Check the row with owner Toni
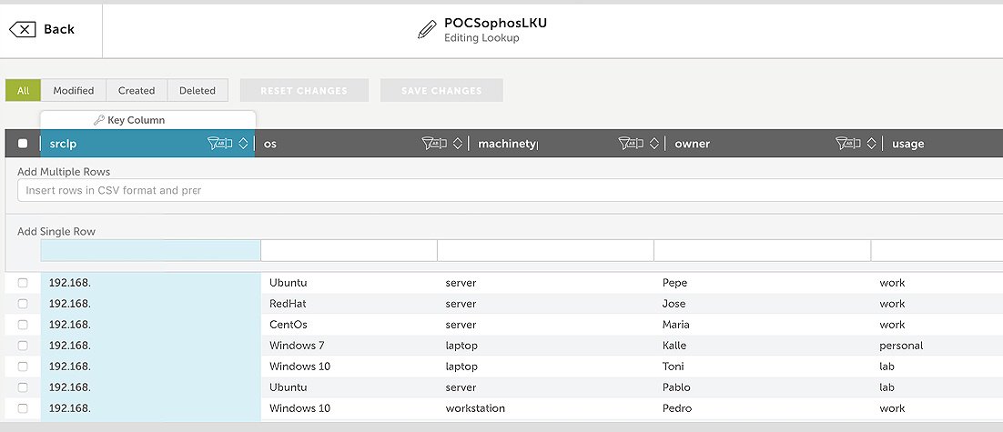 23,367
